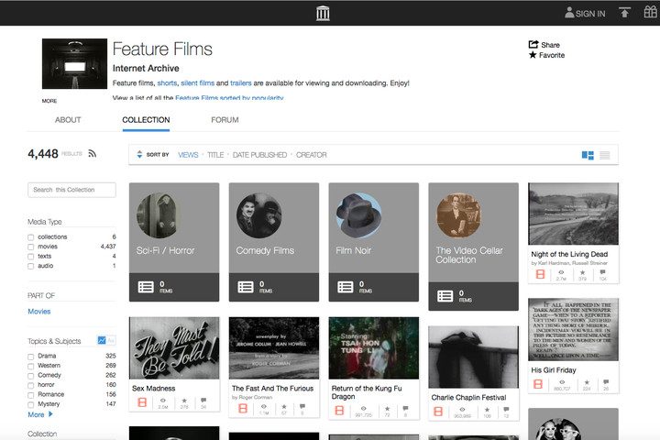The image size is (660, 440).
Task: Tick the Western topic checkbox
Action: pyautogui.click(x=31, y=365)
